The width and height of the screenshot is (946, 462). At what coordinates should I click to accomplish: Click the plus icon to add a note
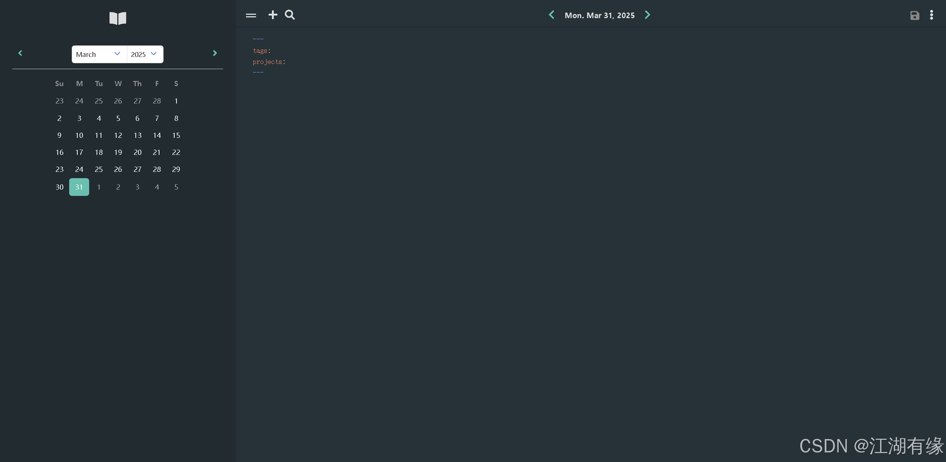(x=273, y=15)
